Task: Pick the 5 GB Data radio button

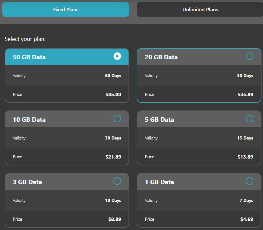Action: 250,119
